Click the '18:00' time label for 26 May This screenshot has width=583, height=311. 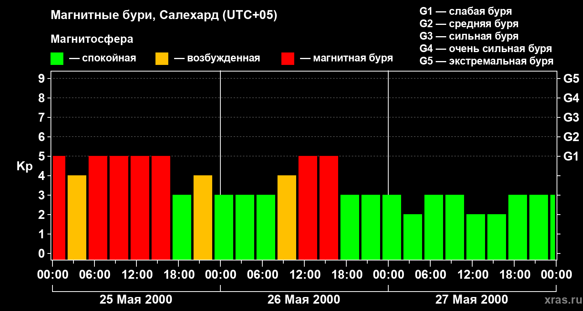[346, 275]
